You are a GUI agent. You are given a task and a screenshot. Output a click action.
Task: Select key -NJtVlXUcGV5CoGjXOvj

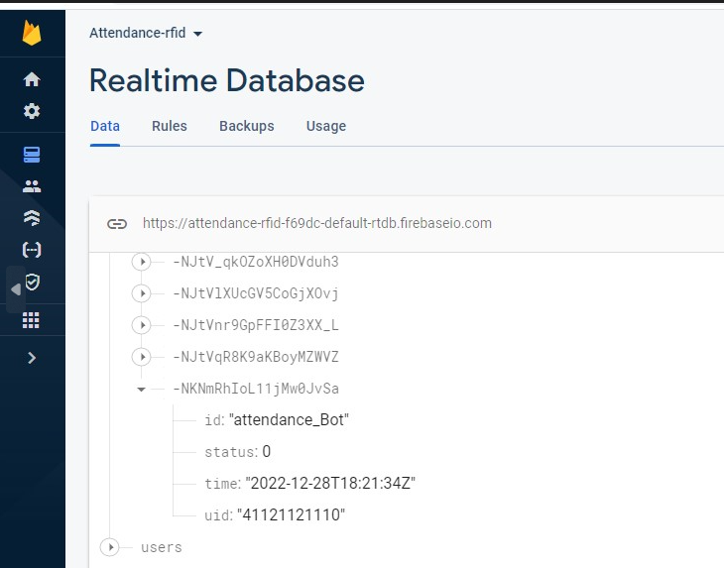(x=256, y=293)
